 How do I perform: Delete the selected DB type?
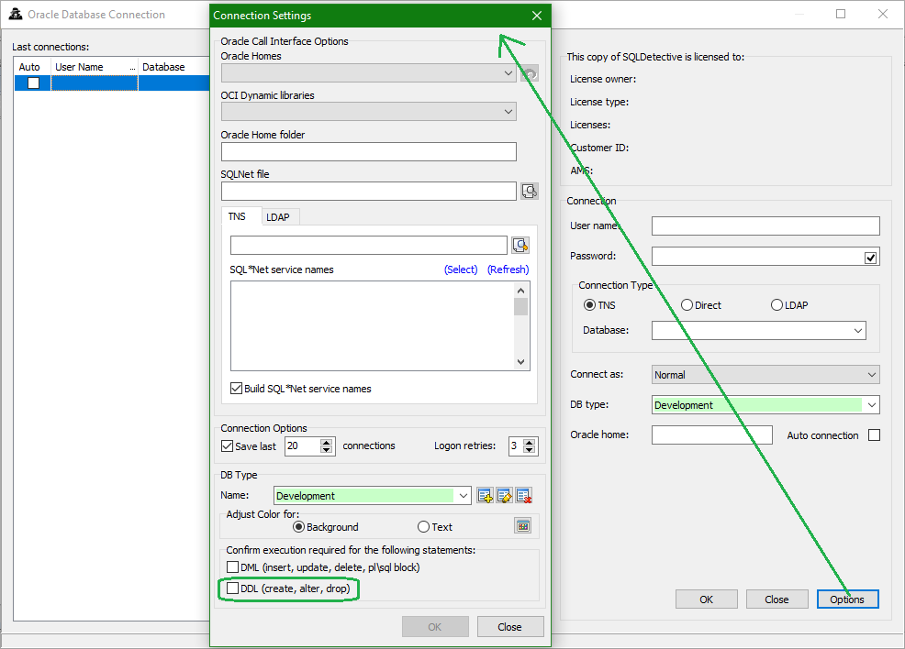pyautogui.click(x=523, y=496)
